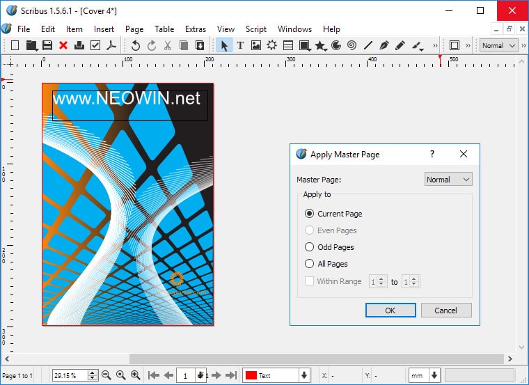
Task: Click the Print icon in the toolbar
Action: pyautogui.click(x=79, y=45)
